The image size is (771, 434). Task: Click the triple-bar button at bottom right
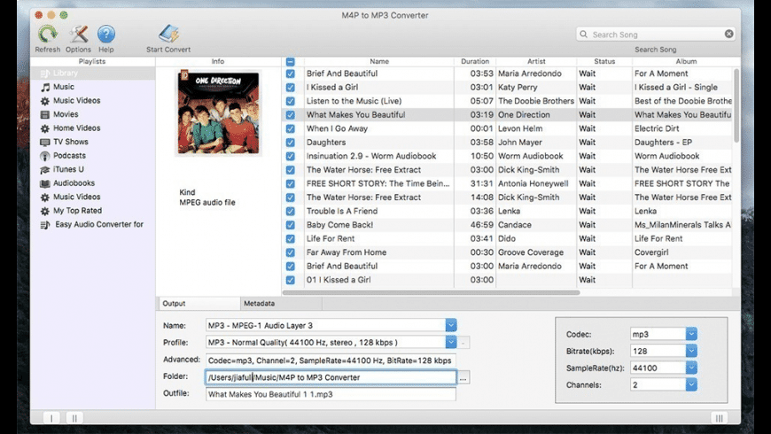(720, 418)
